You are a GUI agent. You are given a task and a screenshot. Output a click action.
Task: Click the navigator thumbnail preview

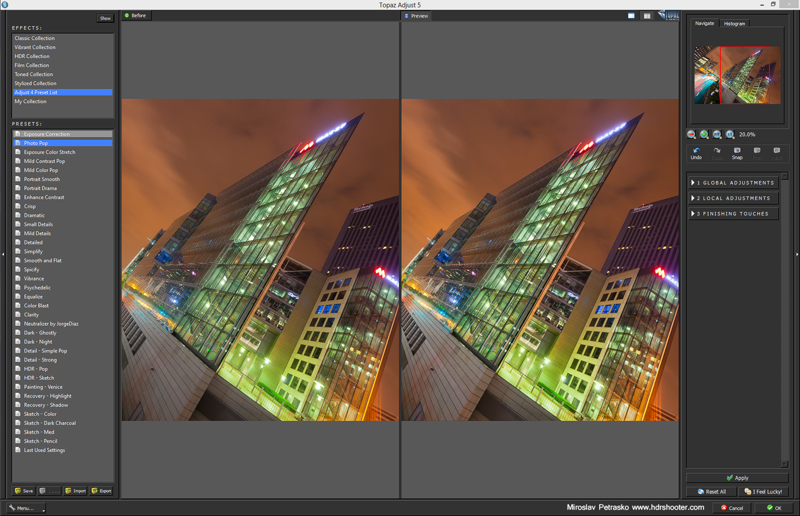tap(737, 75)
